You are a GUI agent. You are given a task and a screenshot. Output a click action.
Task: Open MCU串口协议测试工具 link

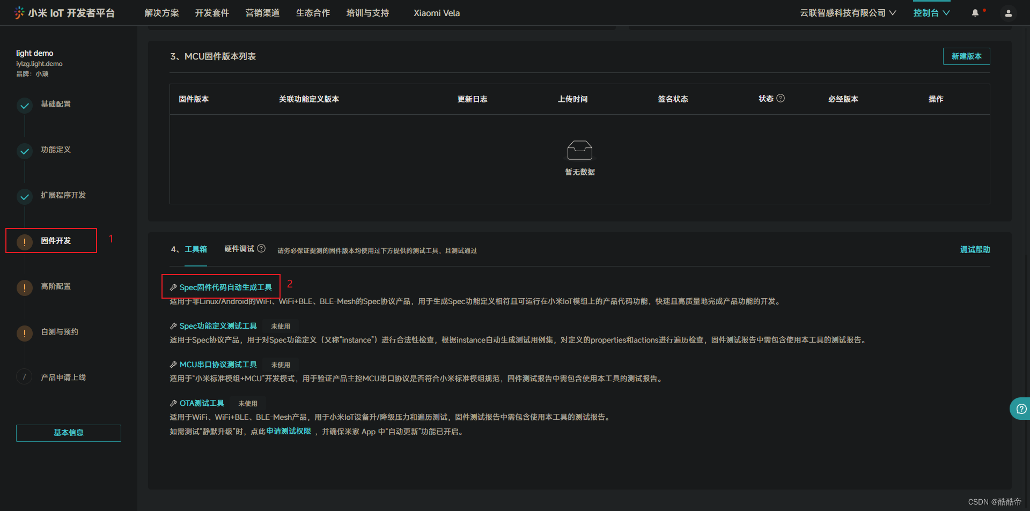point(218,365)
